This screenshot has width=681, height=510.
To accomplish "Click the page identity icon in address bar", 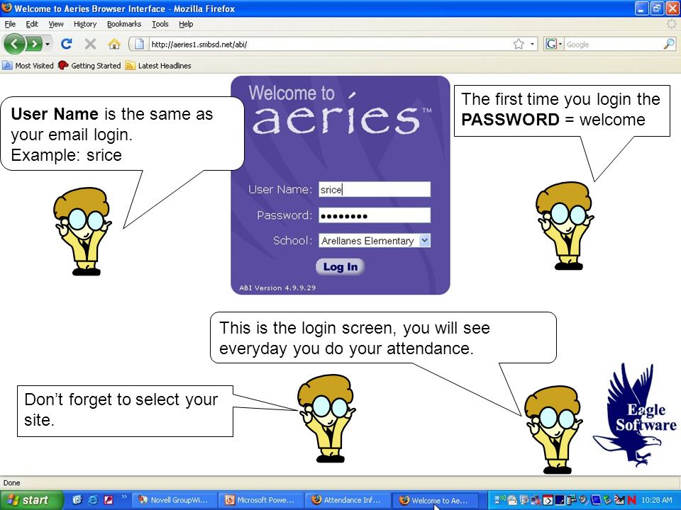I will pyautogui.click(x=139, y=44).
